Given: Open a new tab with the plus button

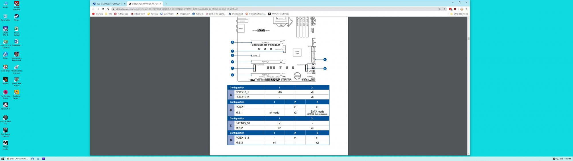Looking at the screenshot, I should (166, 4).
